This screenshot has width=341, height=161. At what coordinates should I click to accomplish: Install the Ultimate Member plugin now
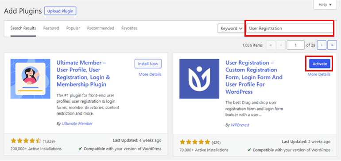[148, 64]
